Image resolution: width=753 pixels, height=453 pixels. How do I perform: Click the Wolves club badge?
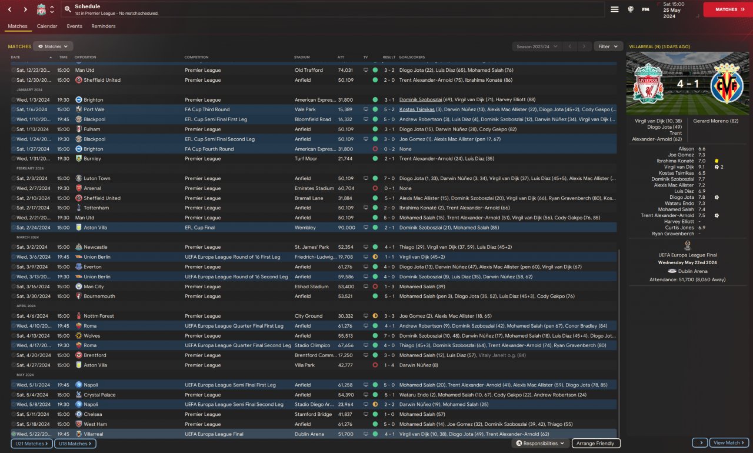click(x=79, y=336)
